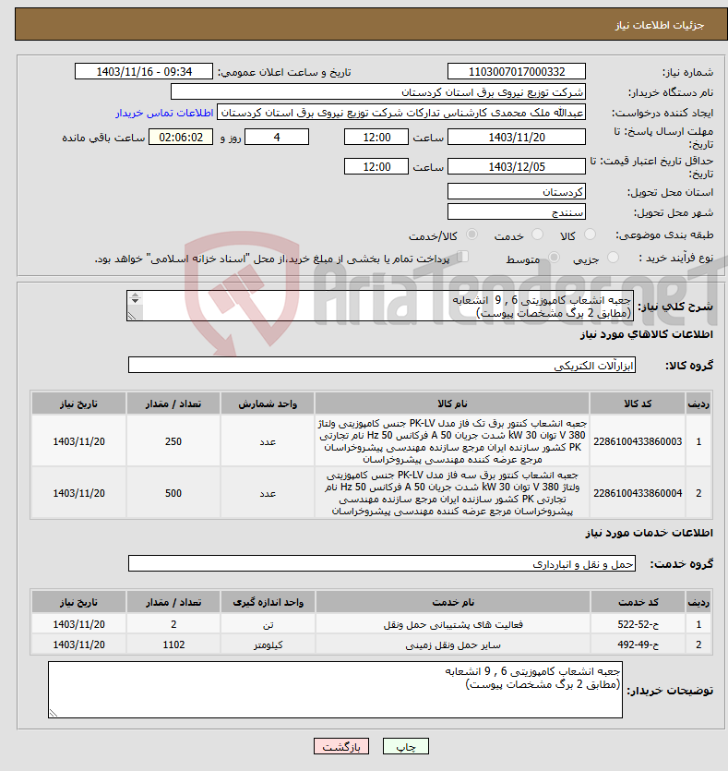
Task: Click the نام کالا column header
Action: click(x=452, y=404)
